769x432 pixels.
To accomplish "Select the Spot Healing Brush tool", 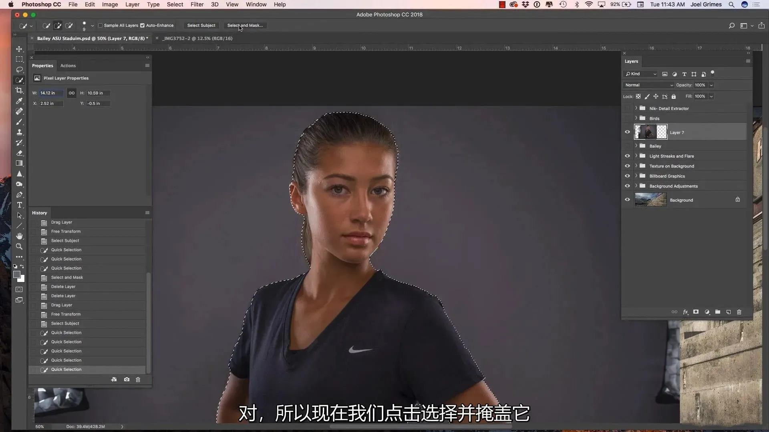I will click(19, 111).
